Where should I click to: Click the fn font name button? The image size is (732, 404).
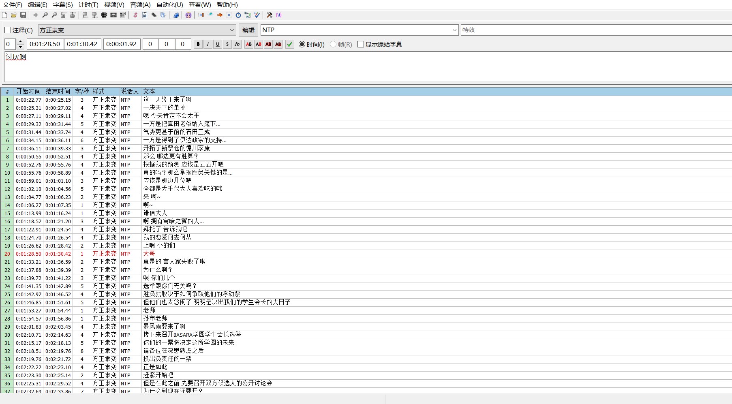click(237, 44)
